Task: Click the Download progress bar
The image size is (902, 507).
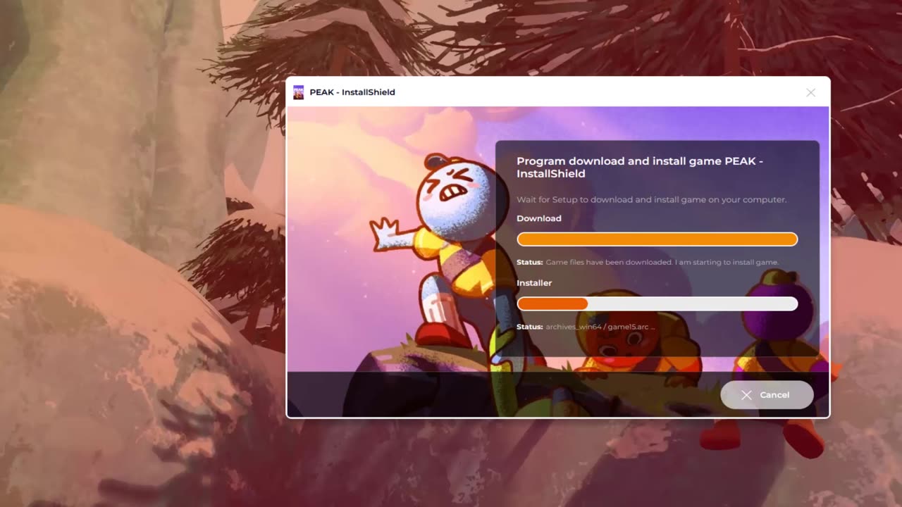Action: coord(657,239)
